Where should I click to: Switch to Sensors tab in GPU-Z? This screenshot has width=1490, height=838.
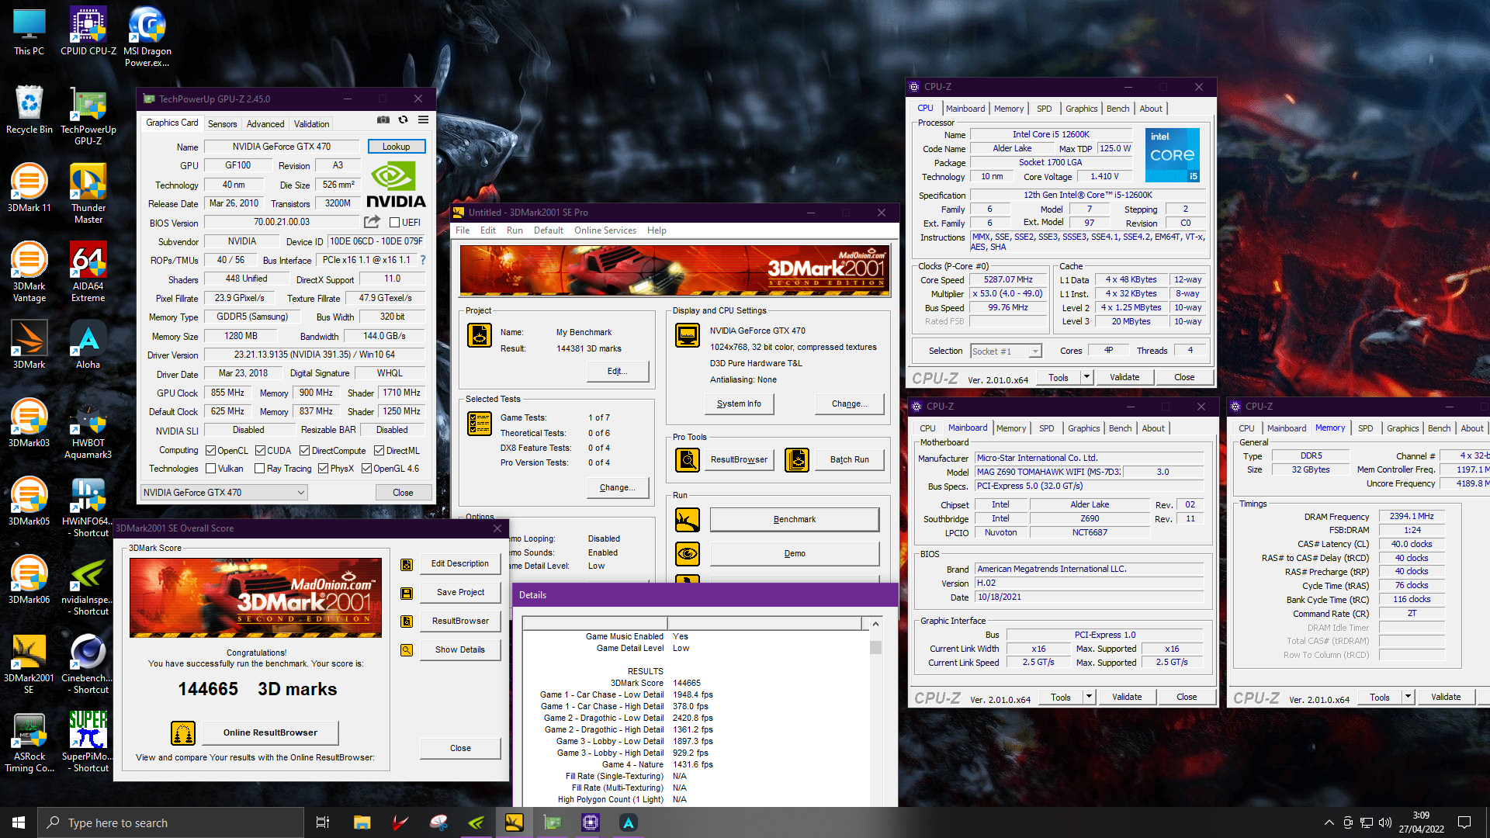(x=222, y=124)
